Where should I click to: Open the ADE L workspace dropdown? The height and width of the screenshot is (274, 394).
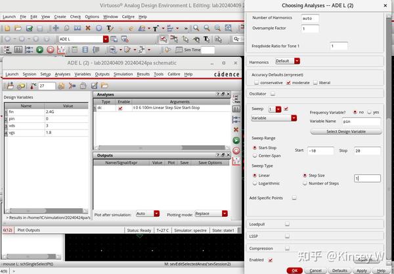point(106,39)
